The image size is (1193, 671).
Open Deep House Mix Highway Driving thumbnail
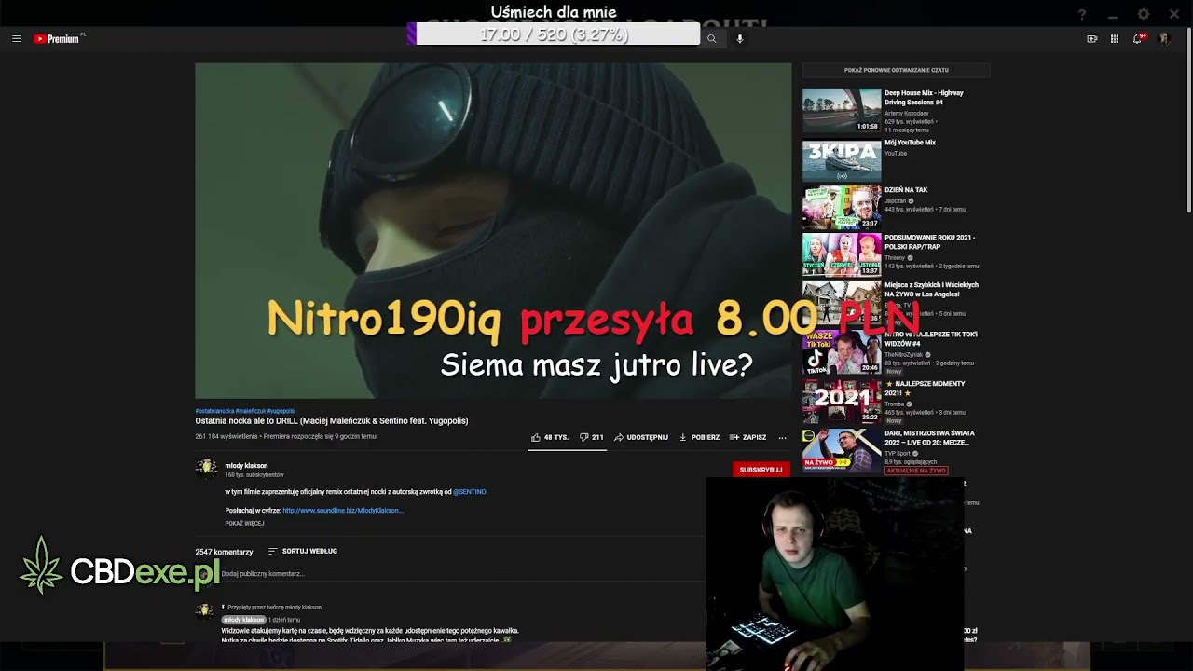coord(842,110)
